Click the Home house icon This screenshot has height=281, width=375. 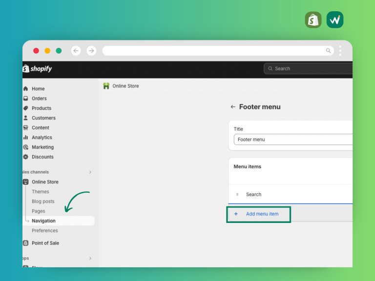coord(26,89)
